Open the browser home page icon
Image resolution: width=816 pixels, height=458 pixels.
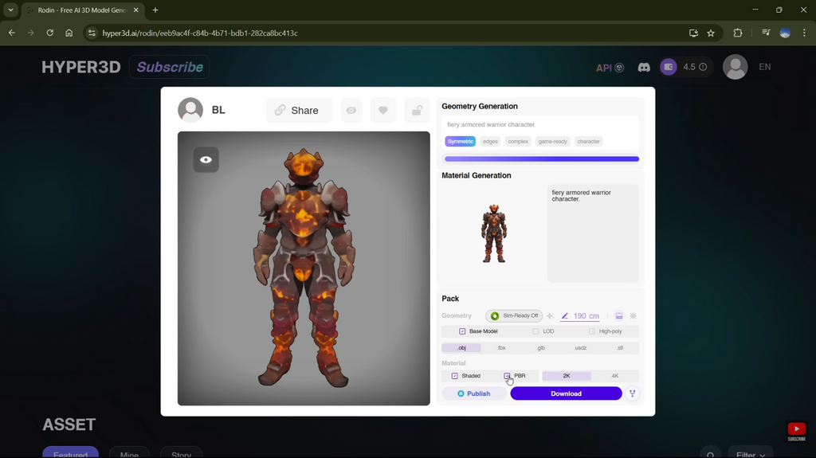pos(69,33)
